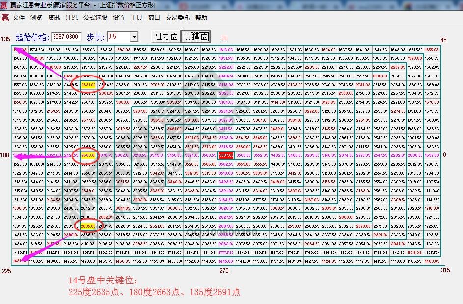
Task: Open the 文件 menu
Action: click(x=18, y=17)
